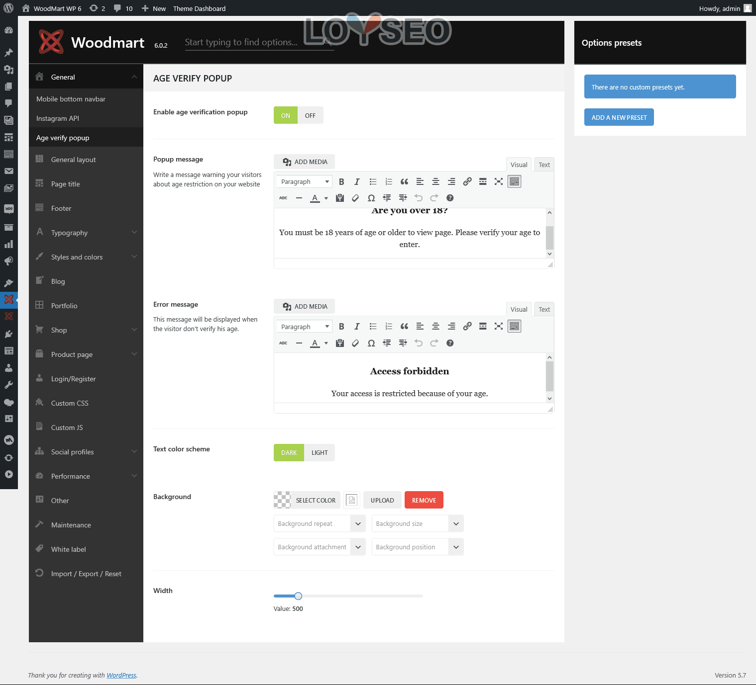Open Background size dropdown
The width and height of the screenshot is (756, 685).
coord(418,523)
